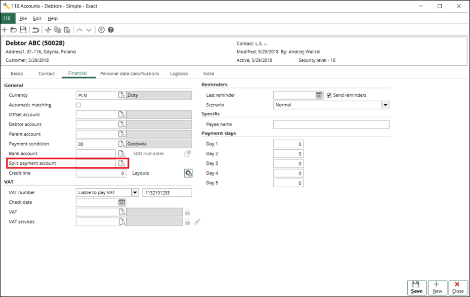Viewport: 470px width, 297px height.
Task: Open Parent account lookup icon
Action: (x=122, y=134)
